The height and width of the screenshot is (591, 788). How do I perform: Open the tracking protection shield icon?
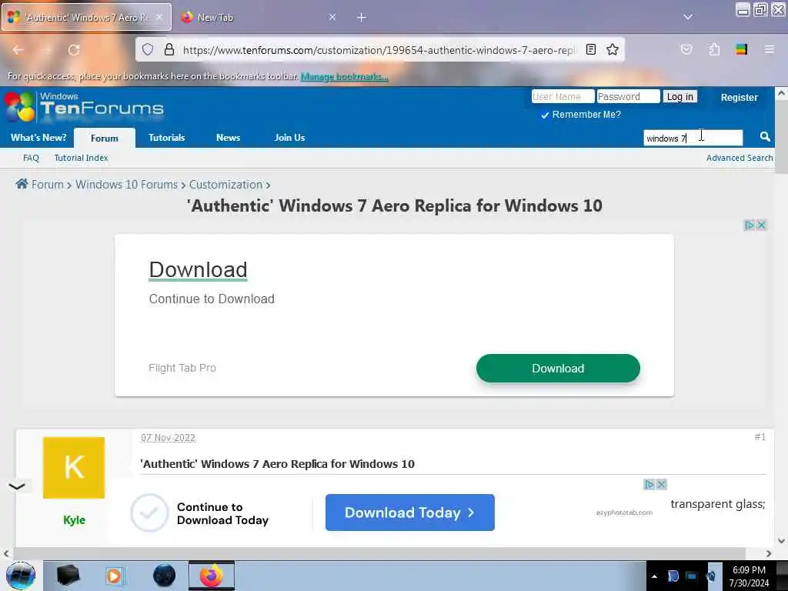click(x=147, y=49)
